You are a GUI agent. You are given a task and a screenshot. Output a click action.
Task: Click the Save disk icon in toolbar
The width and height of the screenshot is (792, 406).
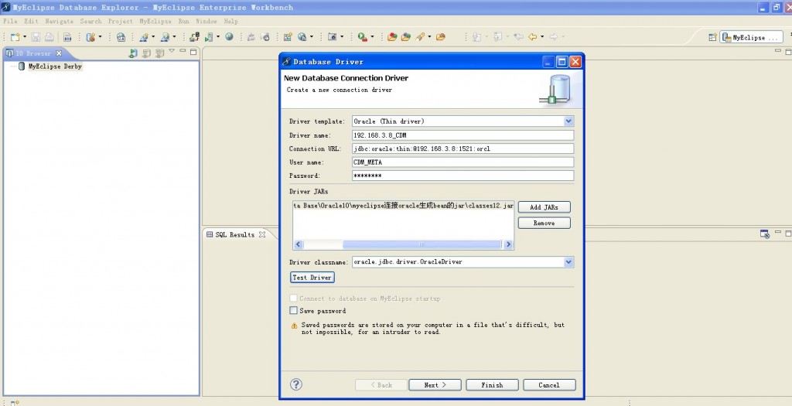click(x=36, y=37)
